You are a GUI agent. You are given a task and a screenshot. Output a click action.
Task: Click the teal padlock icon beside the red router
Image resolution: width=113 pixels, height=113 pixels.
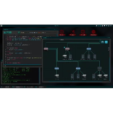64,47
